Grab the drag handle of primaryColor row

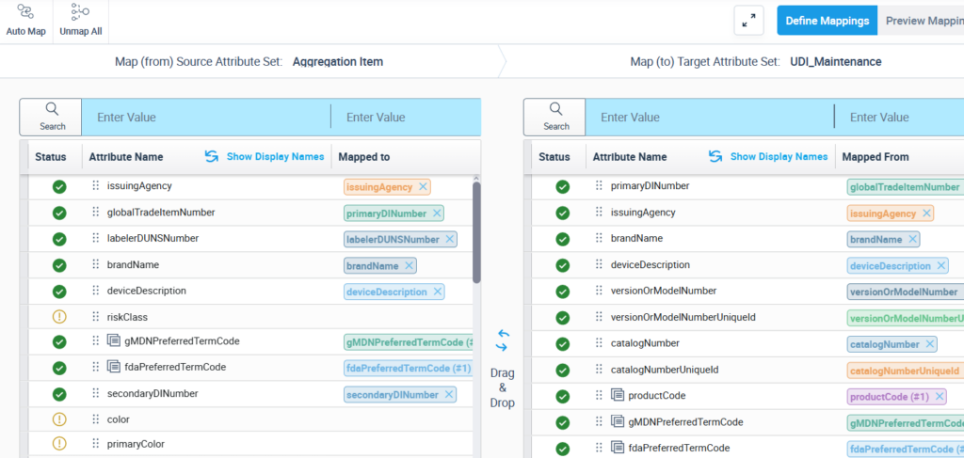[x=95, y=443]
